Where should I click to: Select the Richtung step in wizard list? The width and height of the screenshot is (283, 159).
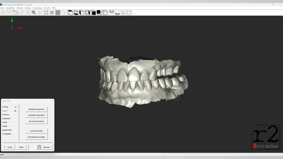(6, 115)
